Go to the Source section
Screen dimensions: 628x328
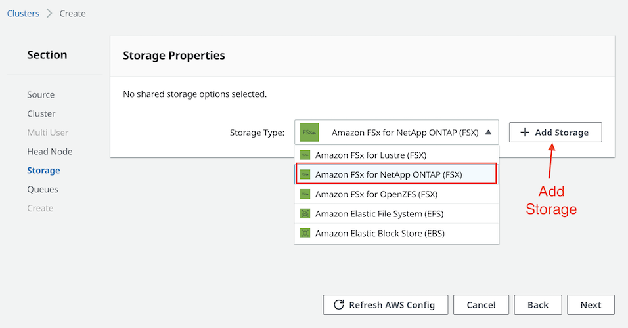[41, 95]
